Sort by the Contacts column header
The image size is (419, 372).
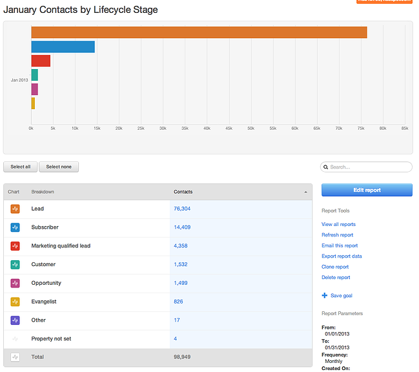pyautogui.click(x=183, y=192)
